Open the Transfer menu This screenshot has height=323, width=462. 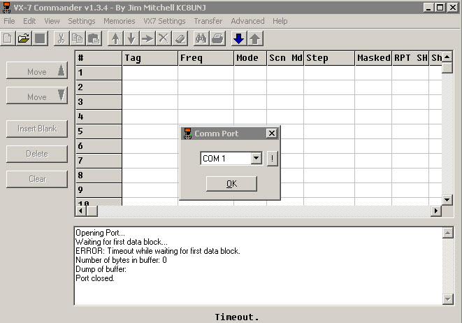coord(208,21)
